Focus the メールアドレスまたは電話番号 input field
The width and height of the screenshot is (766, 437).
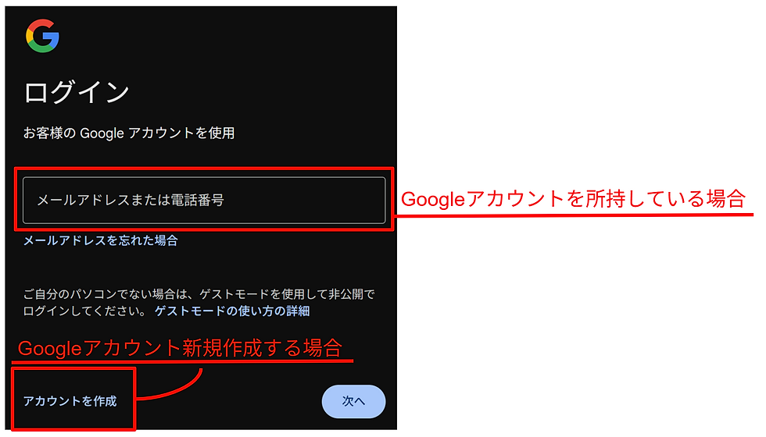click(204, 200)
